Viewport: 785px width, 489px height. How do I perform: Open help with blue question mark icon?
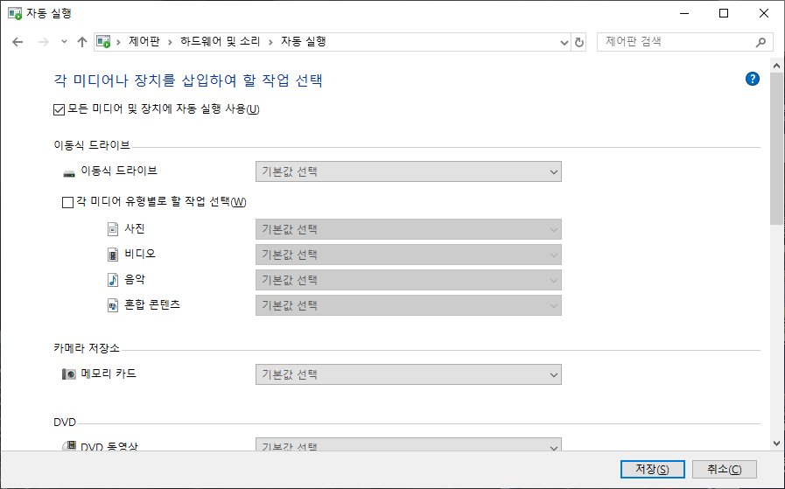tap(752, 79)
